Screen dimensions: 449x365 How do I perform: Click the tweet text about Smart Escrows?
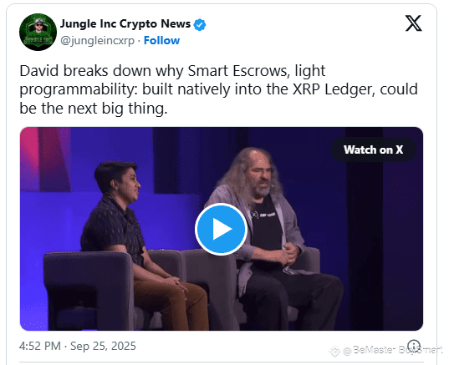218,89
